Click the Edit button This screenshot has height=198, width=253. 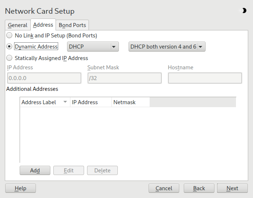point(69,171)
